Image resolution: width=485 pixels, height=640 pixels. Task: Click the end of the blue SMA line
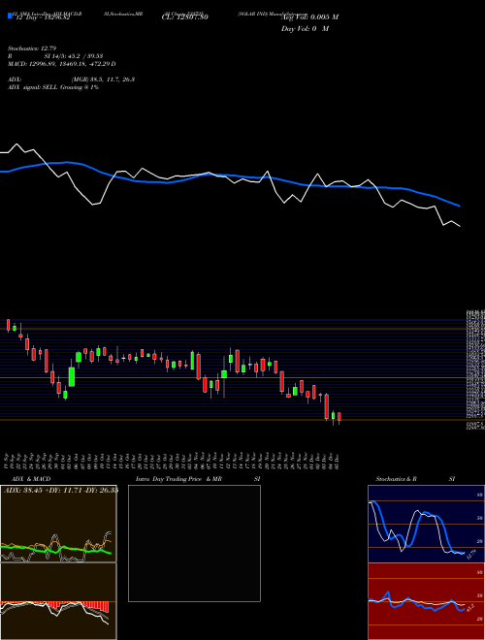pyautogui.click(x=460, y=207)
